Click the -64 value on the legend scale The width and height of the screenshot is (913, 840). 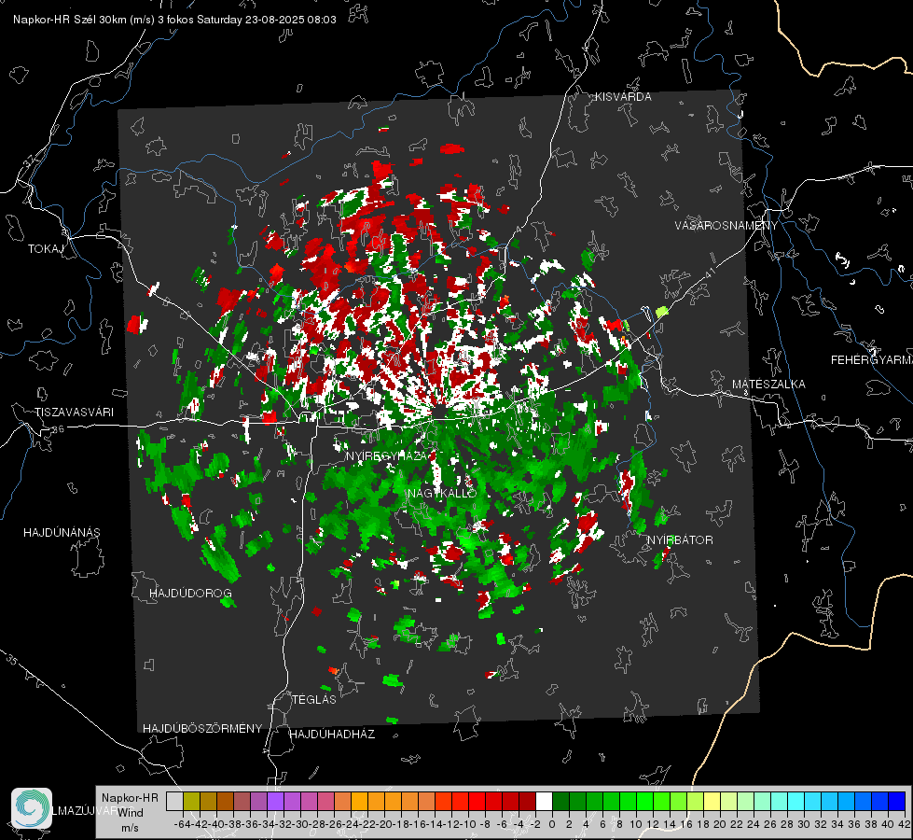(182, 824)
